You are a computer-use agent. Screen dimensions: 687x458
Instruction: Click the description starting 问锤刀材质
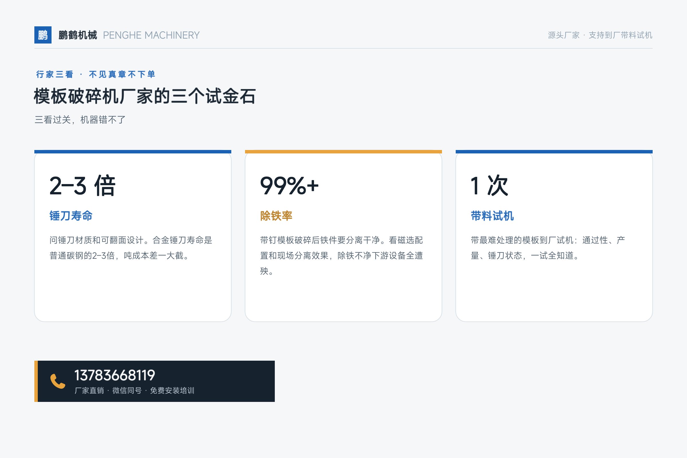click(131, 248)
